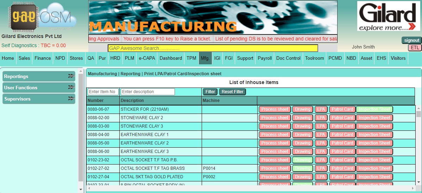422x193 pixels.
Task: Expand the Reportings sidebar section
Action: (39, 76)
